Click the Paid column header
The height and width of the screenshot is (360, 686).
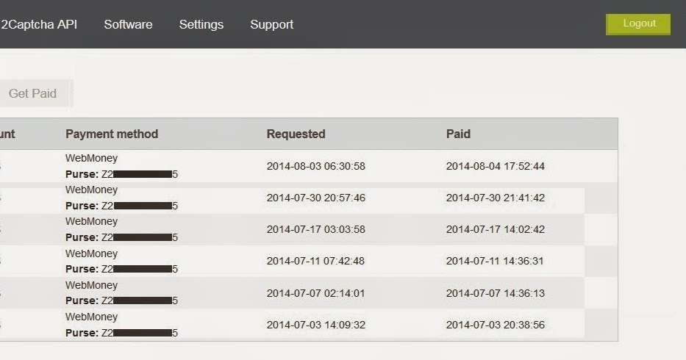(x=458, y=134)
